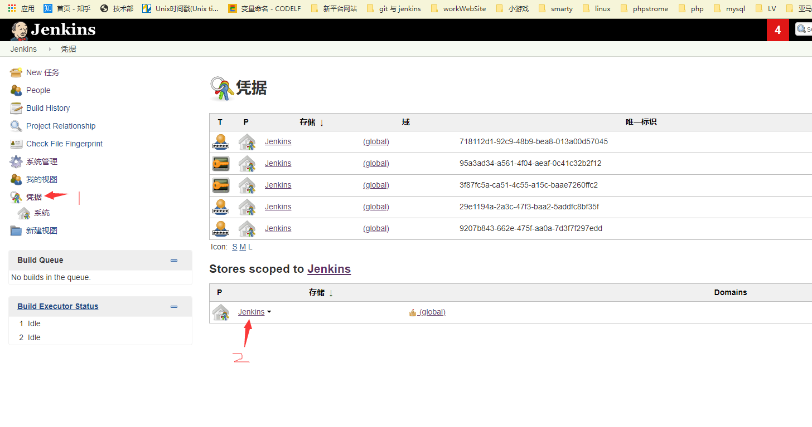The width and height of the screenshot is (812, 427).
Task: Click credential type icon for 29e1194a row
Action: (221, 207)
